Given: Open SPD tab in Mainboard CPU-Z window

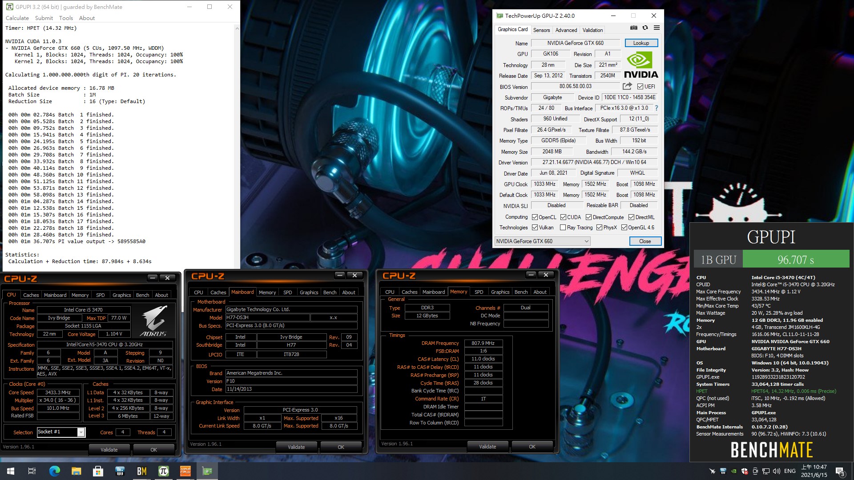Looking at the screenshot, I should [x=288, y=292].
